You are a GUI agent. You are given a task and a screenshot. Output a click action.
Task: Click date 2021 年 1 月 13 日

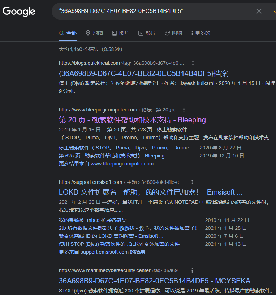(226, 244)
